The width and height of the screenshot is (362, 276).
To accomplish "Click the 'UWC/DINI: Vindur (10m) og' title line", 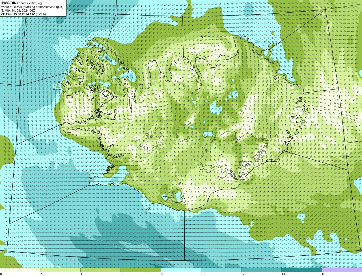I will click(21, 3).
